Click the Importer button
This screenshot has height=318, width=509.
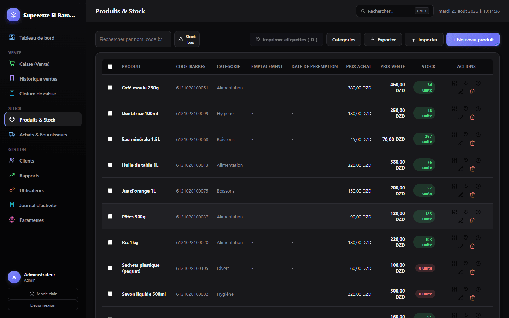pyautogui.click(x=424, y=39)
